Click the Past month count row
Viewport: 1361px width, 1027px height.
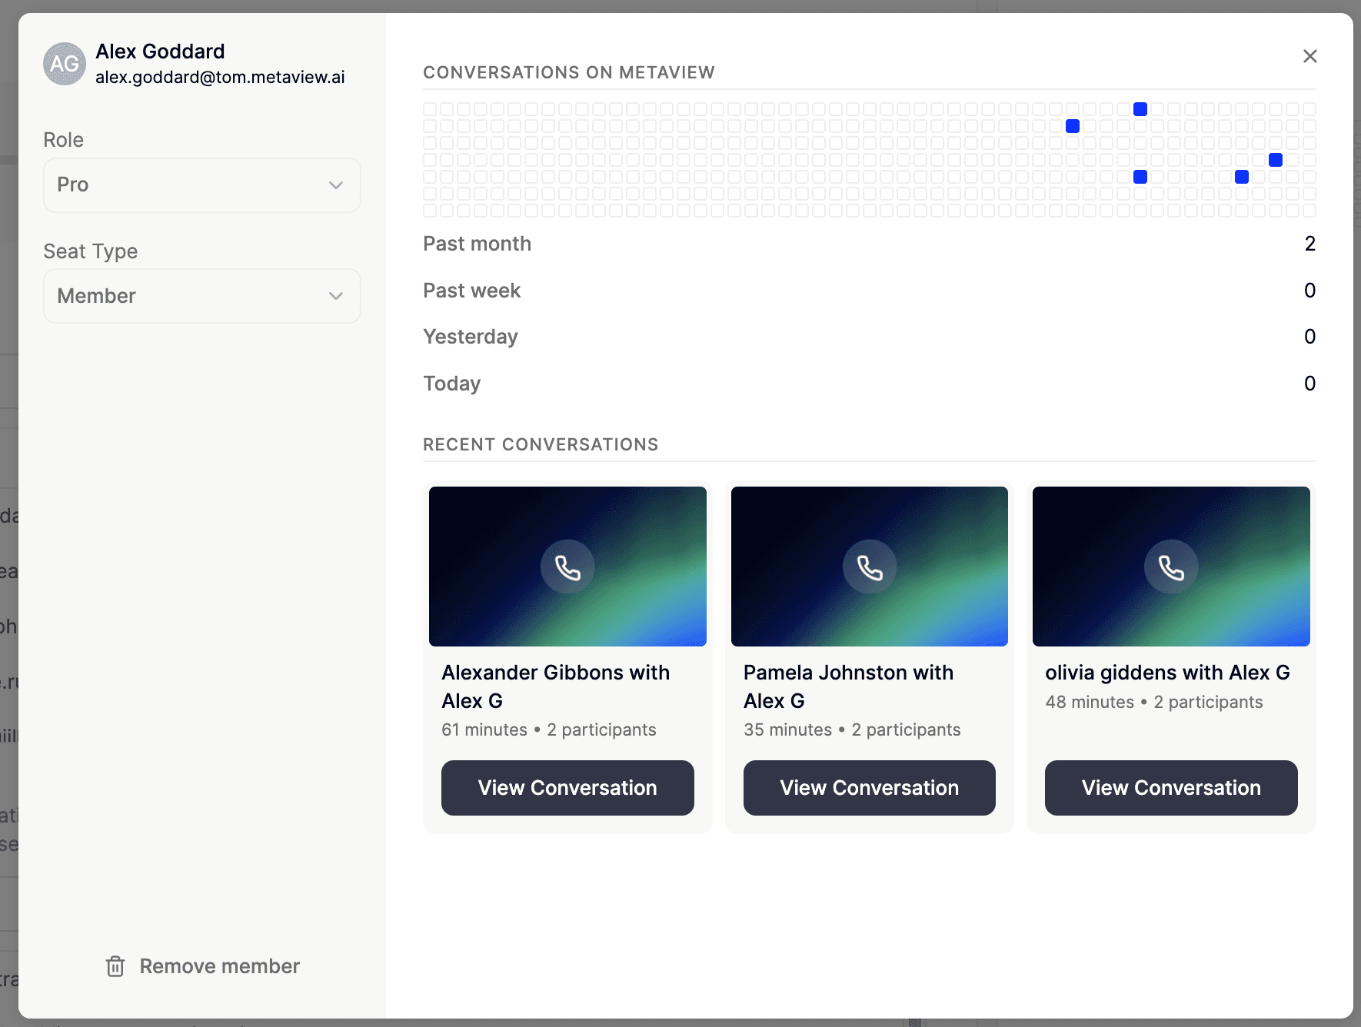click(870, 244)
